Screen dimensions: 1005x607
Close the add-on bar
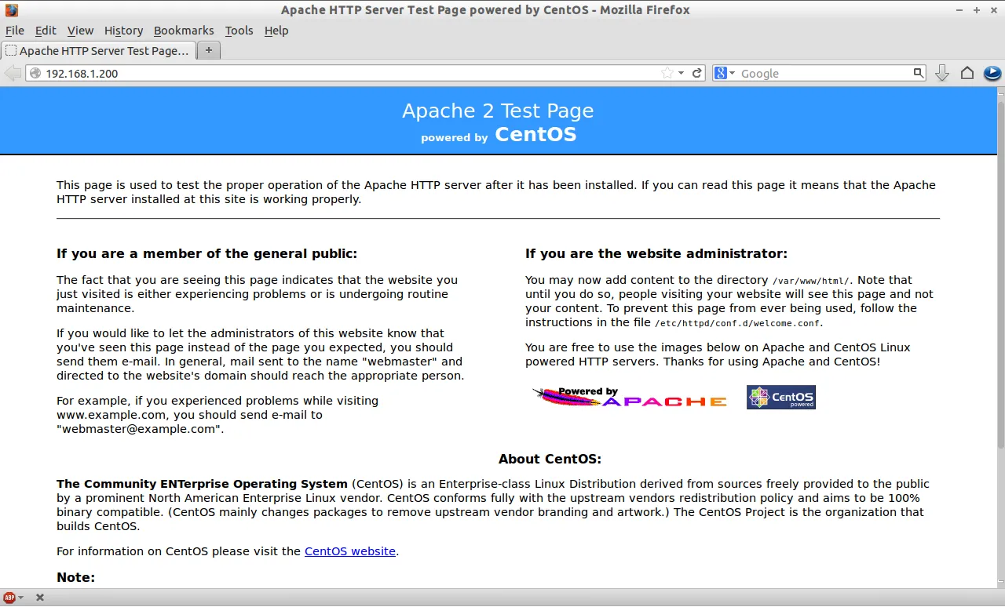coord(39,597)
